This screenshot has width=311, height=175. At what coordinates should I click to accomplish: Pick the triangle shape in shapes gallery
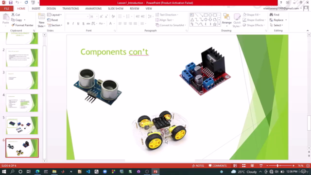coord(192,19)
